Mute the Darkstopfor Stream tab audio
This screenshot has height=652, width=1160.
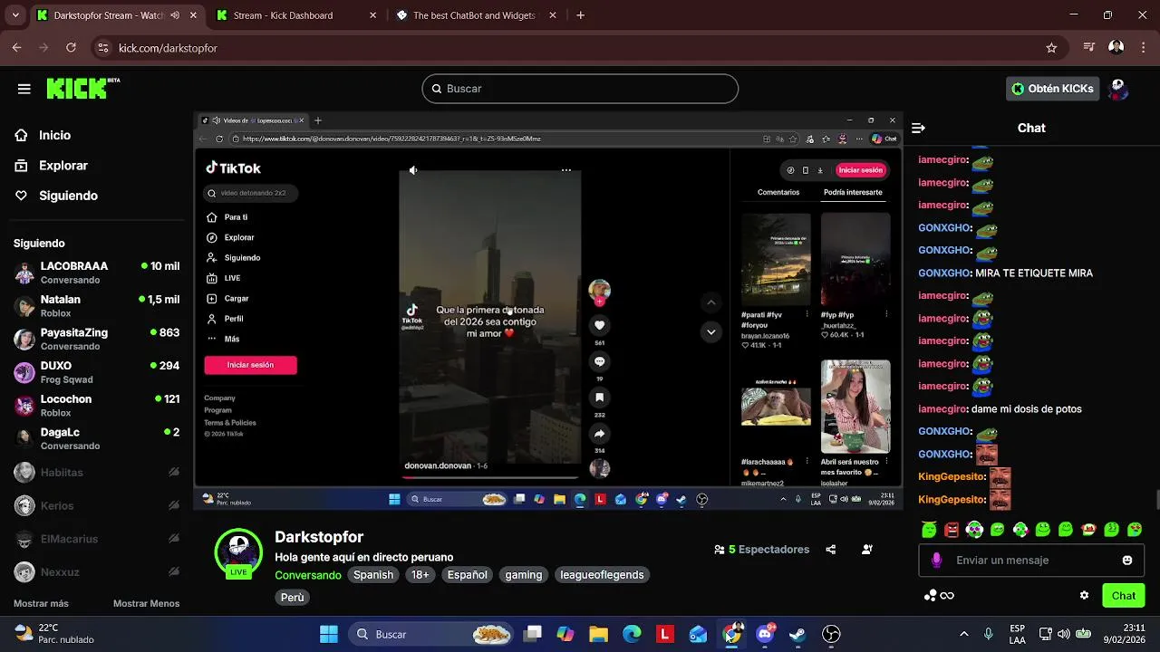(175, 15)
